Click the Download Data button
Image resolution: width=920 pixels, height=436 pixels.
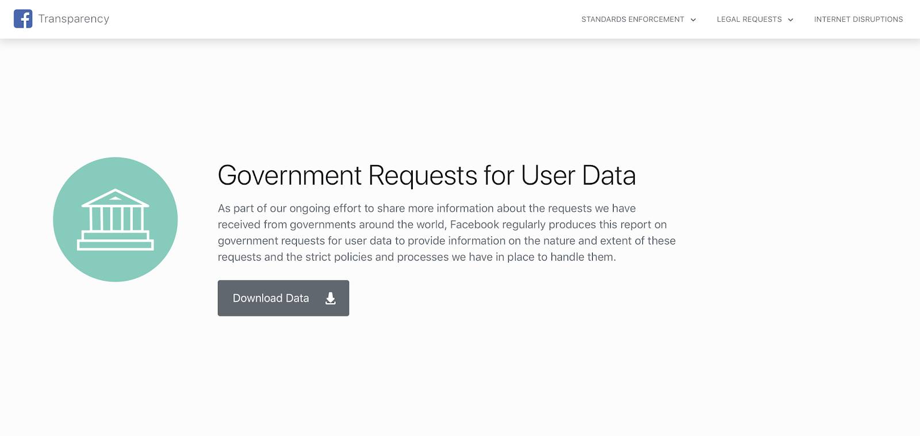pos(283,298)
